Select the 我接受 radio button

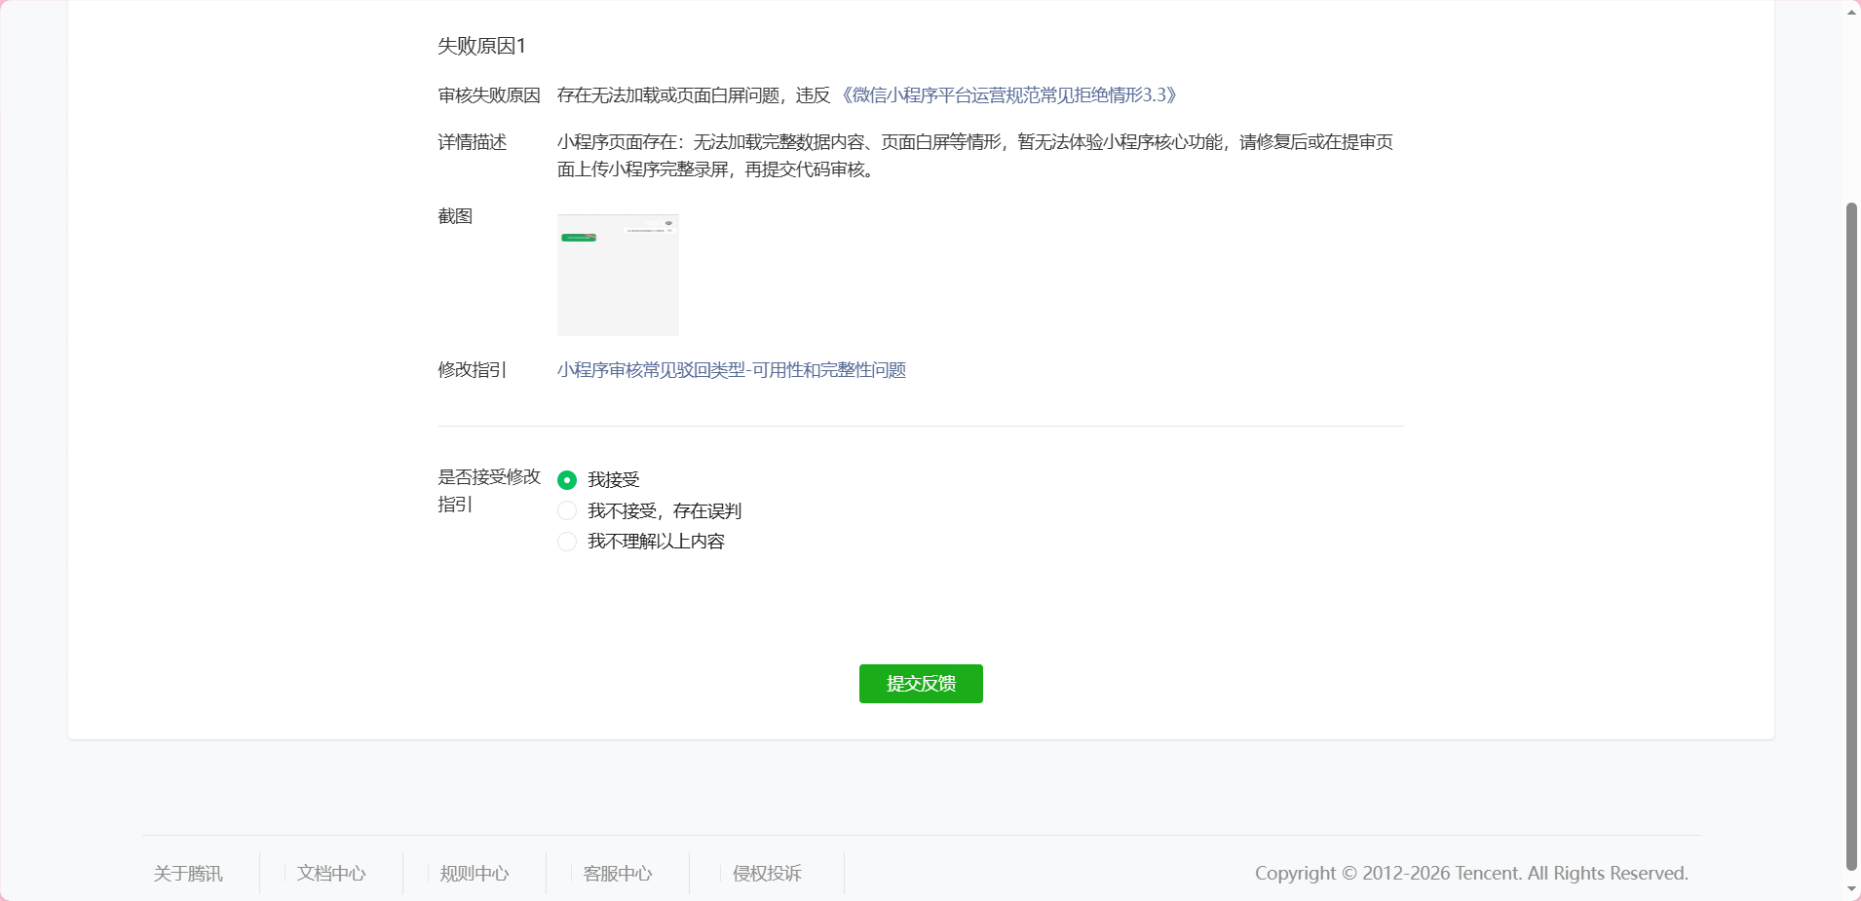(x=567, y=480)
